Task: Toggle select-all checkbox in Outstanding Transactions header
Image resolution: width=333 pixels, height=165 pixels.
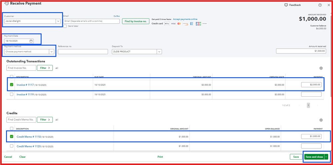Action: tap(12, 77)
